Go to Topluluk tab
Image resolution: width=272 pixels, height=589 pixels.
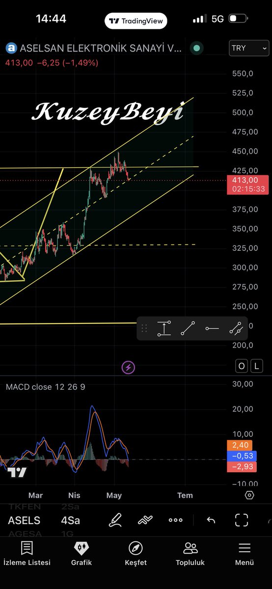190,554
